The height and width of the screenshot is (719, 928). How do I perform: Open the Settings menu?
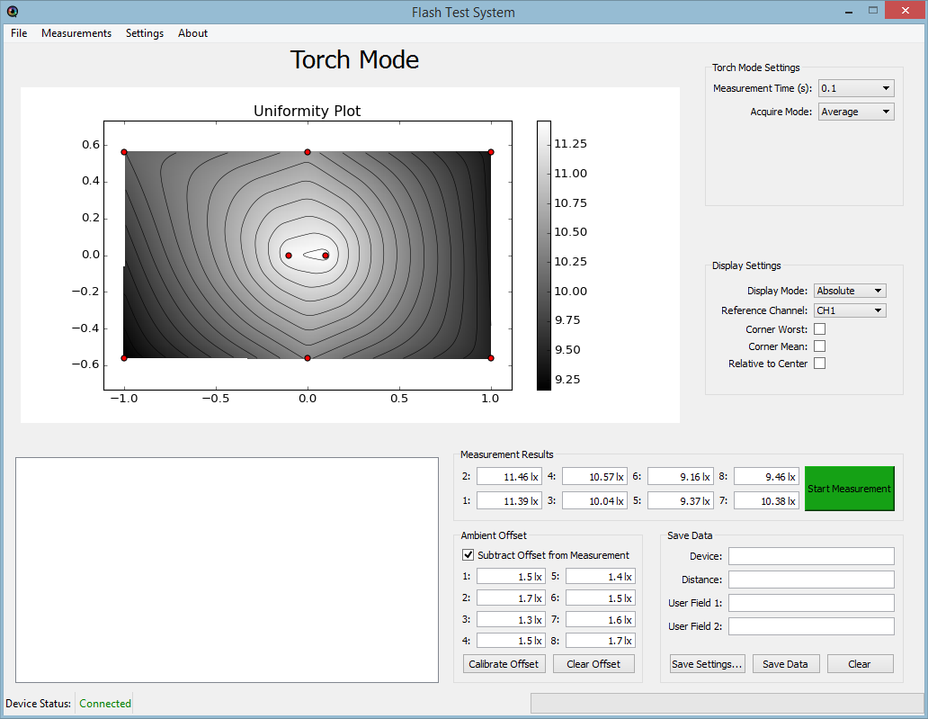pos(145,33)
